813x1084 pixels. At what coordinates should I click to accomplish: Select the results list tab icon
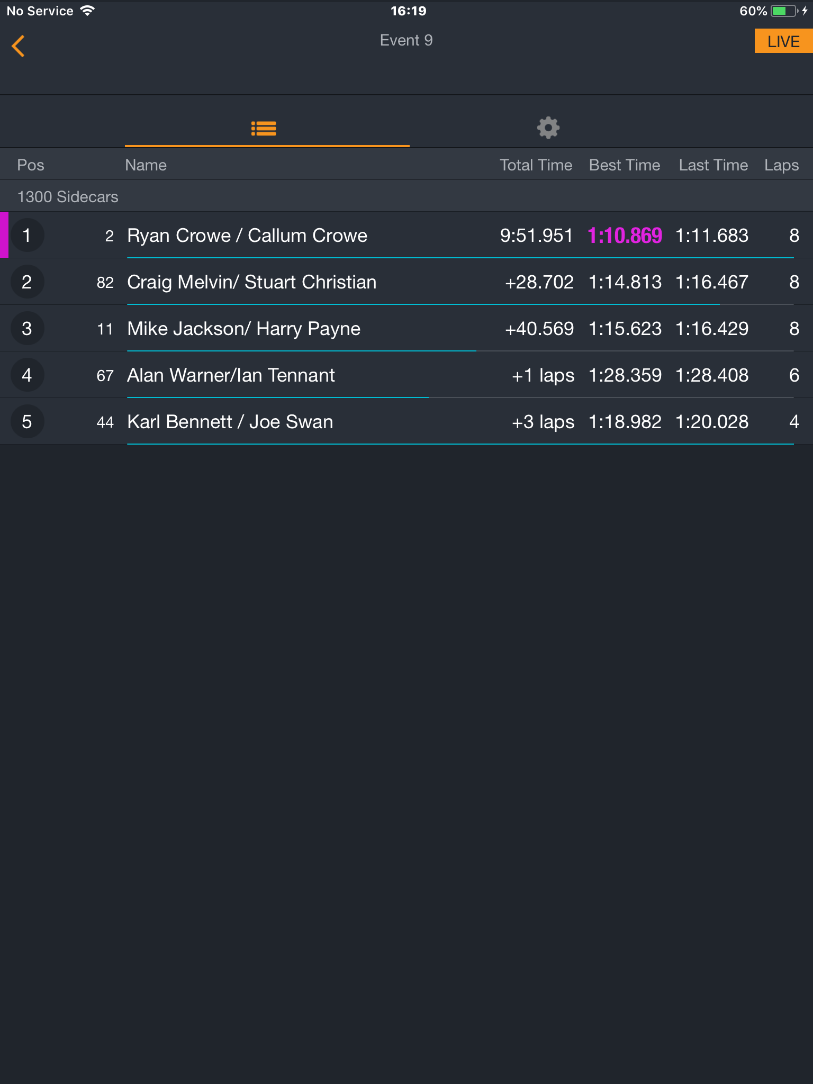pos(264,128)
